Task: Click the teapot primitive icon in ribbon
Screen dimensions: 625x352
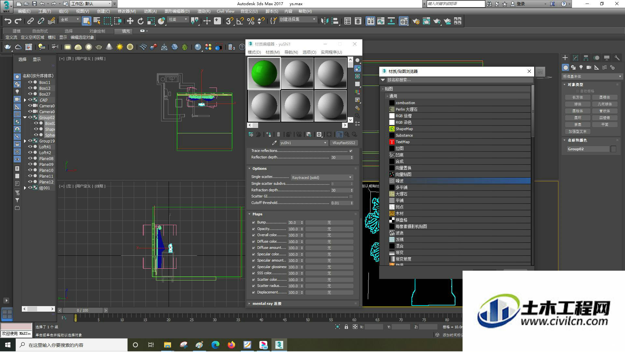Action: (x=7, y=47)
